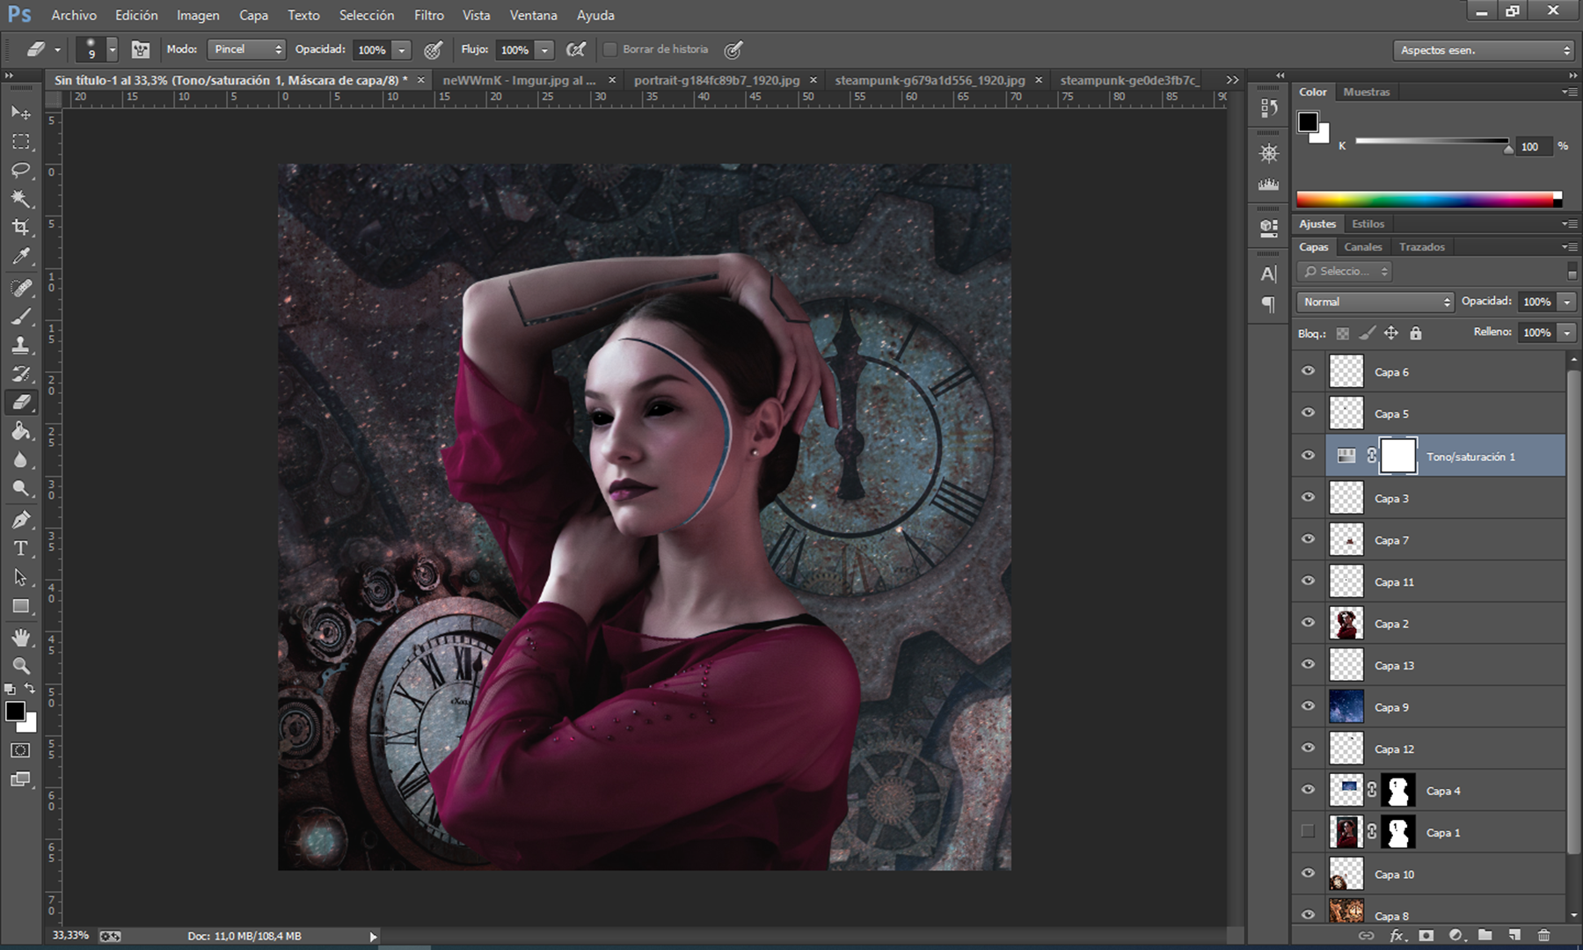Create new group folder icon

pos(1485,935)
